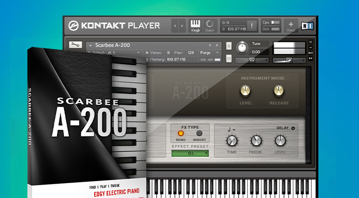Open the Quick-load browser button

tap(209, 26)
